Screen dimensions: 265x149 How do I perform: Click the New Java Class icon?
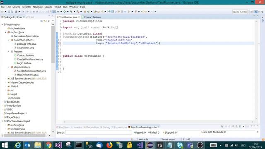point(88,12)
